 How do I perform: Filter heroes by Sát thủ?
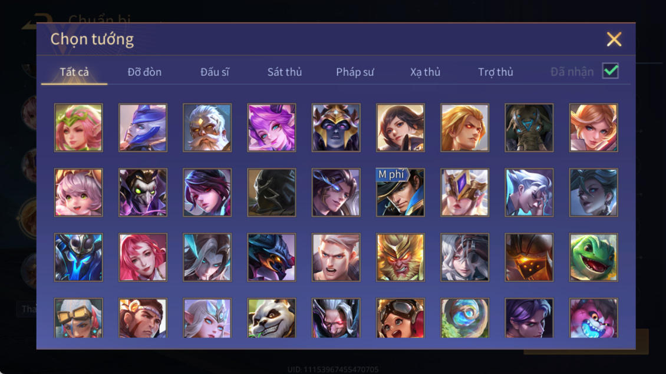[x=285, y=72]
